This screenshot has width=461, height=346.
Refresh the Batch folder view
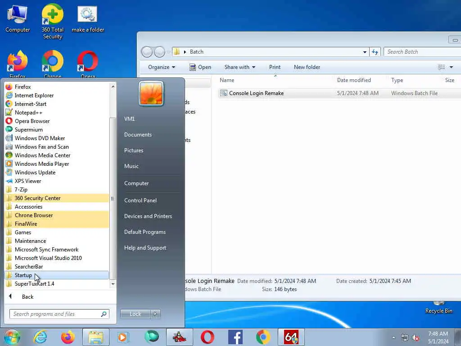375,52
